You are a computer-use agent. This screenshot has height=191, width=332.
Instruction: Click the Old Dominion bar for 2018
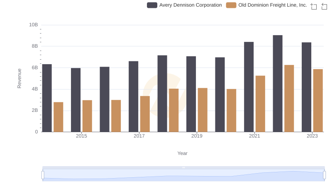(x=174, y=110)
